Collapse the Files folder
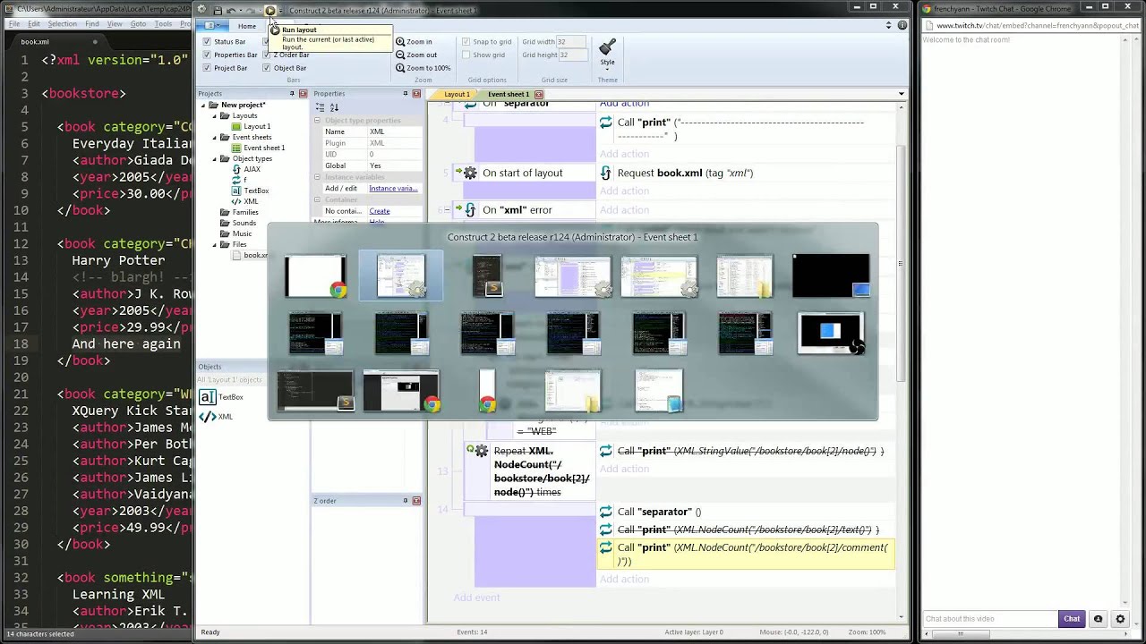Viewport: 1146px width, 644px height. [x=215, y=244]
